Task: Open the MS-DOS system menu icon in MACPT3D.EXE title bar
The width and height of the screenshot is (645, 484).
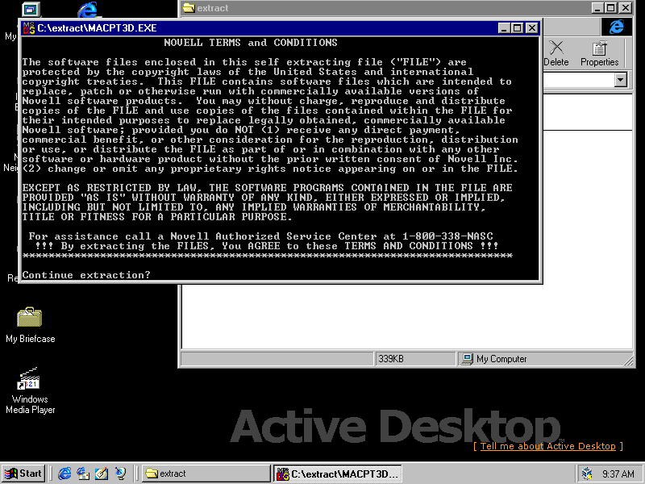Action: coord(28,28)
